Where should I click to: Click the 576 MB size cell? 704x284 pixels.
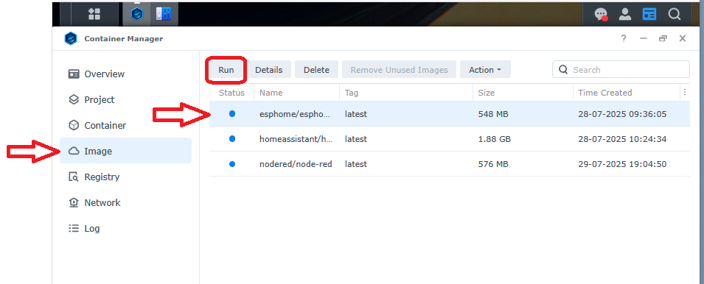pos(493,164)
